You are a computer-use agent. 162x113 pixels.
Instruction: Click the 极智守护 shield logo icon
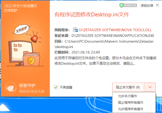[11, 88]
